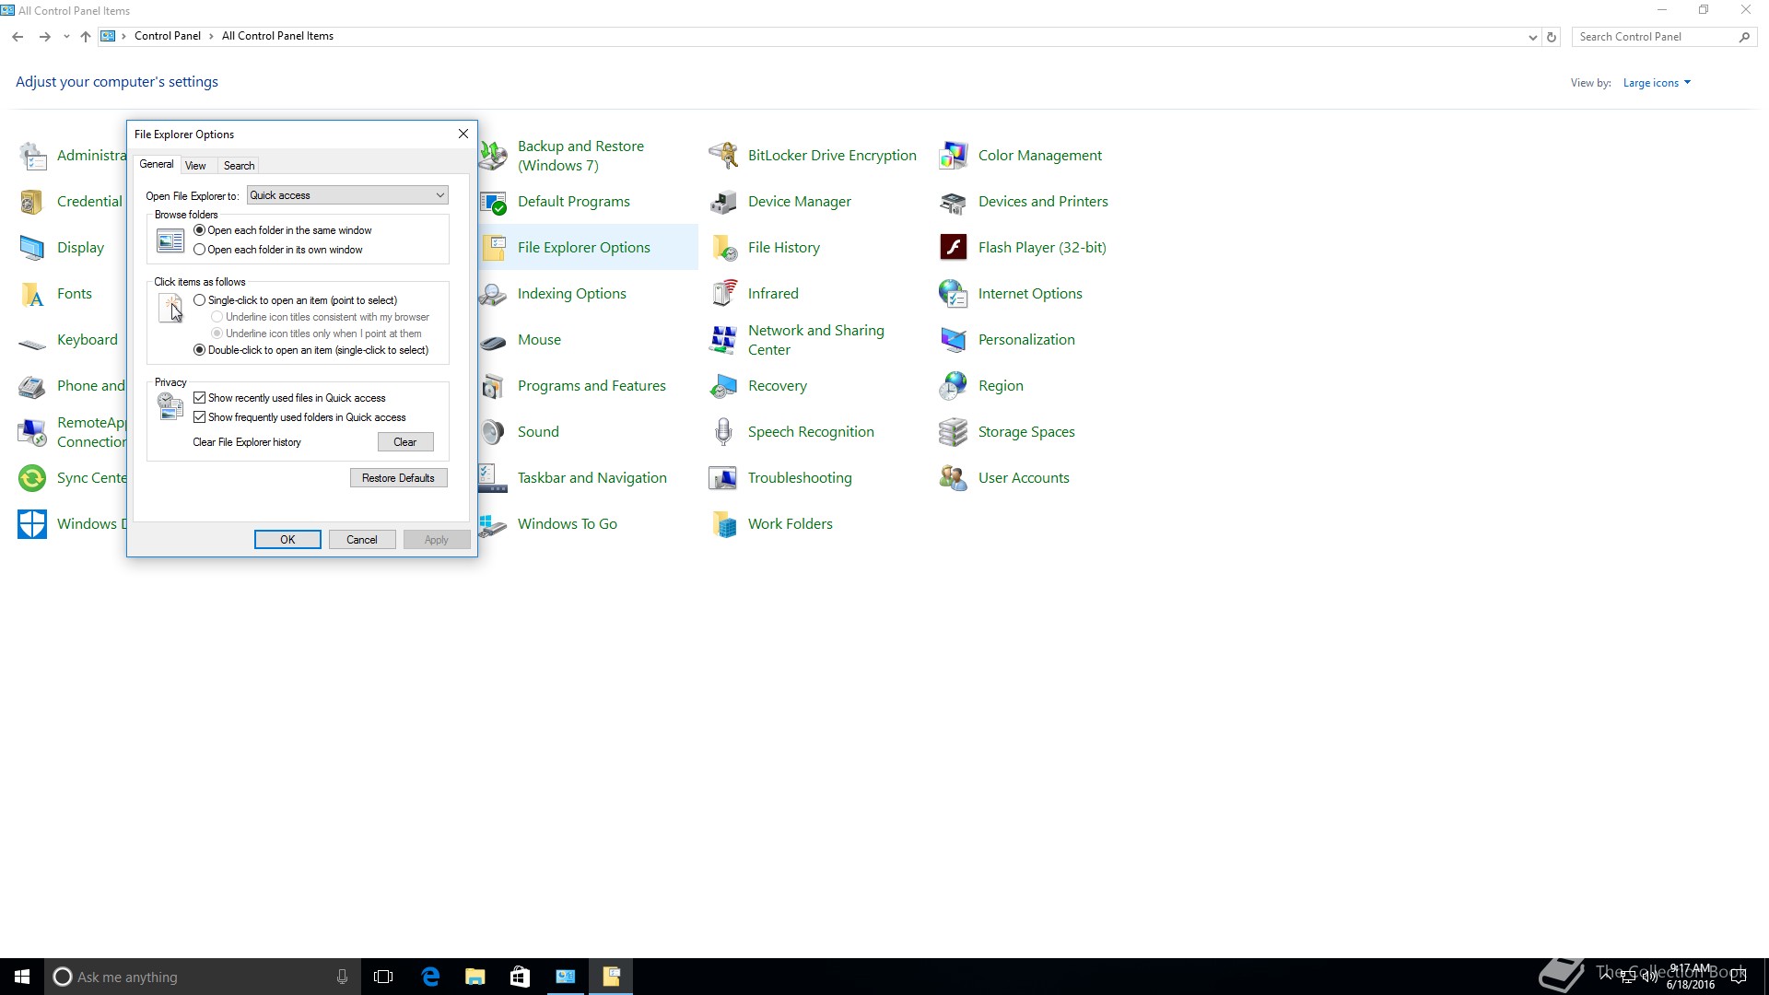Expand the address bar history dropdown
The height and width of the screenshot is (995, 1769).
[x=1532, y=37]
